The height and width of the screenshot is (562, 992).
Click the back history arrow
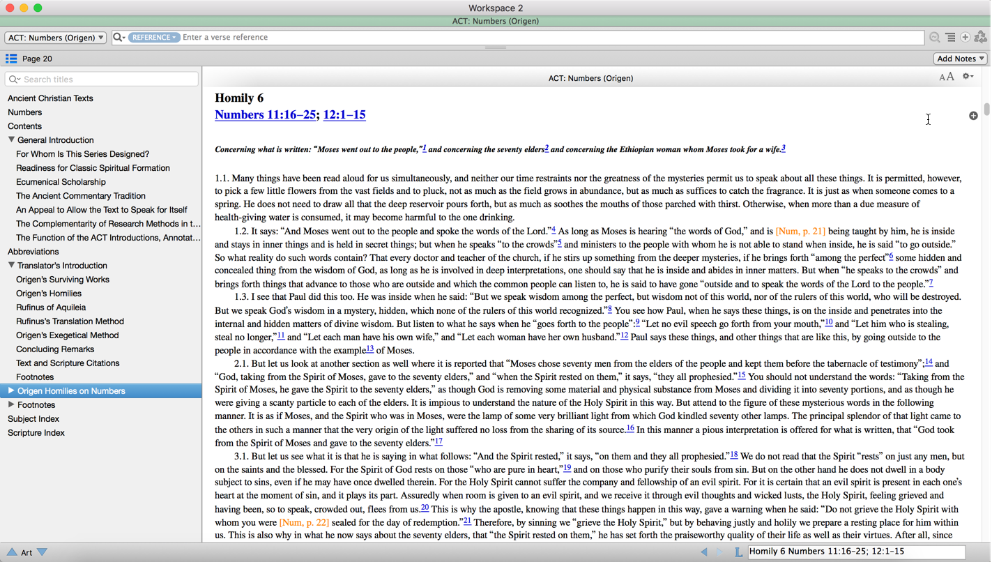point(704,552)
